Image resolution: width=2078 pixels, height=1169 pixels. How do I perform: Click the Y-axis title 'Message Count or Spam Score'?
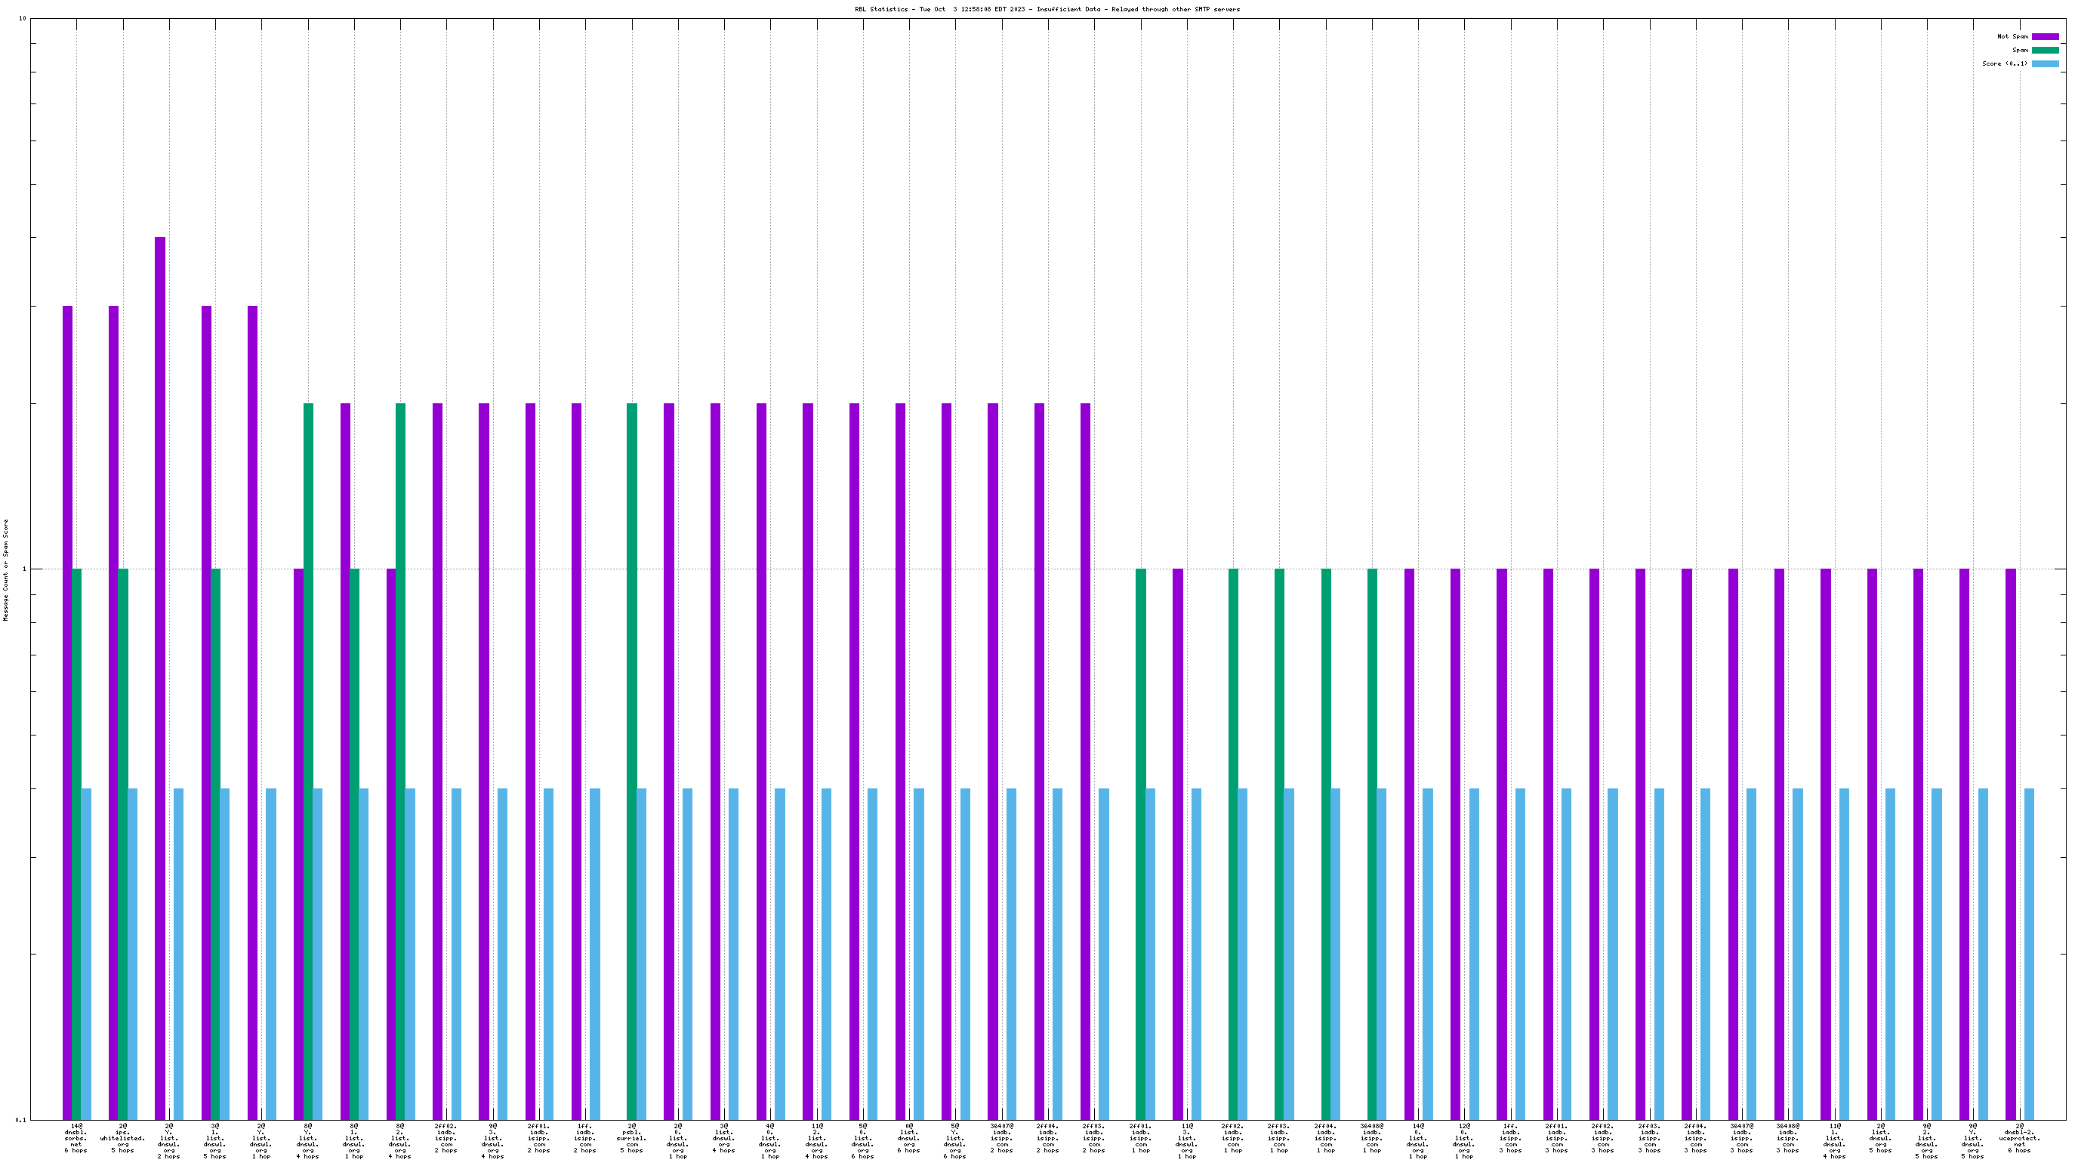5,569
